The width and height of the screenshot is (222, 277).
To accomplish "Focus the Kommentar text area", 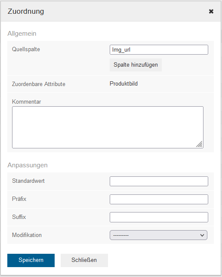I will tap(108, 127).
